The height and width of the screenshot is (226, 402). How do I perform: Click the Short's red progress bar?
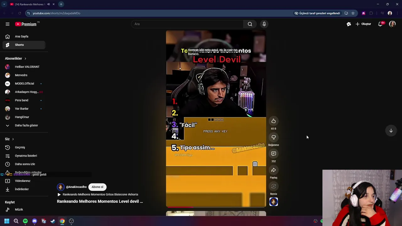point(180,207)
